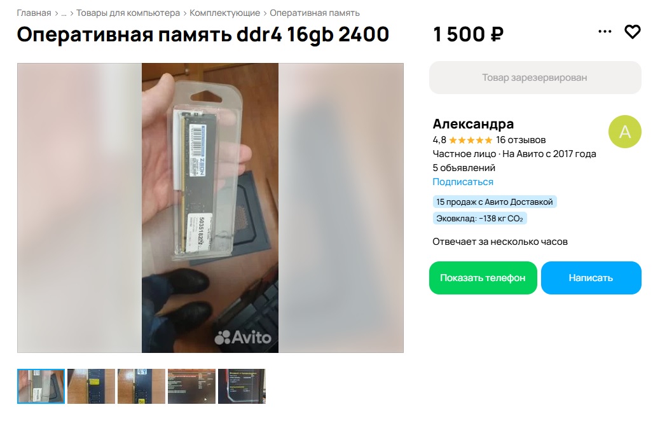Open seller profile Александра
The width and height of the screenshot is (653, 421).
pyautogui.click(x=473, y=123)
